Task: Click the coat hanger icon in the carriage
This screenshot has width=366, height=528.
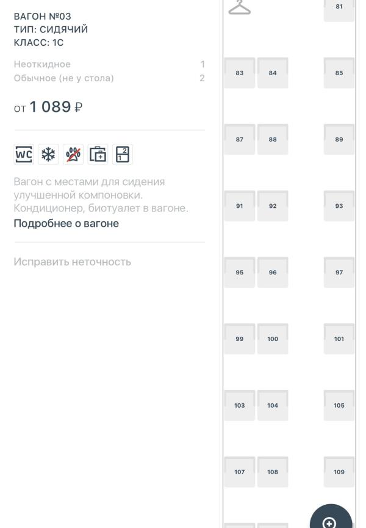Action: (239, 7)
